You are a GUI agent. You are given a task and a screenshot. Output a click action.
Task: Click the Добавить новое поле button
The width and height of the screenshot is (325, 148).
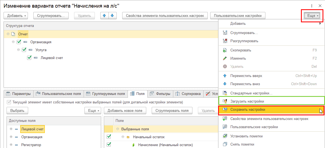(x=125, y=110)
